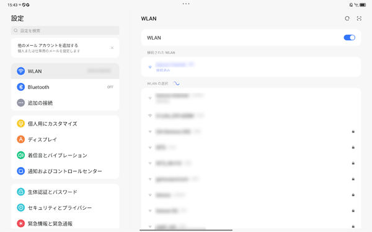Click the wifi icon of connected network

point(150,67)
